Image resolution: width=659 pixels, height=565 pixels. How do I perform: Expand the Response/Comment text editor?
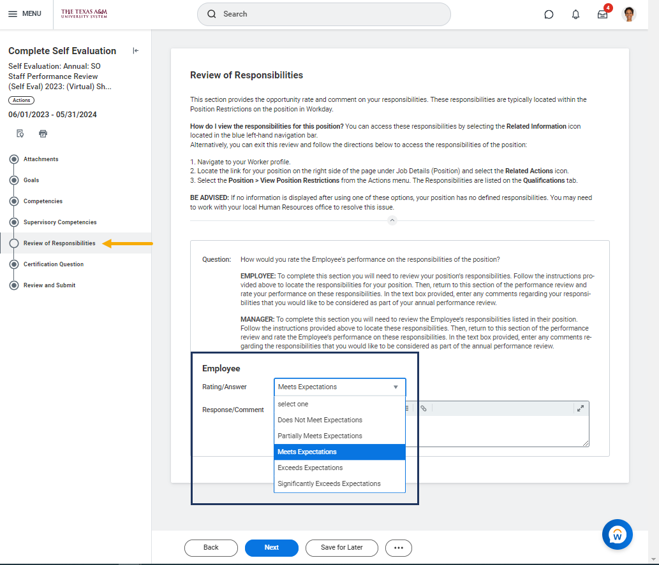(x=580, y=408)
